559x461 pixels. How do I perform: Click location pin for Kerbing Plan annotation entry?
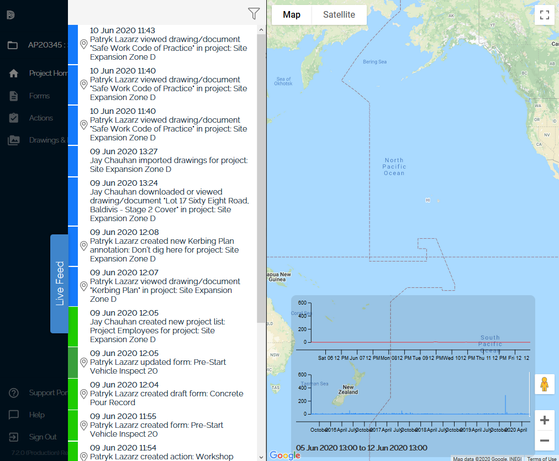coord(83,246)
